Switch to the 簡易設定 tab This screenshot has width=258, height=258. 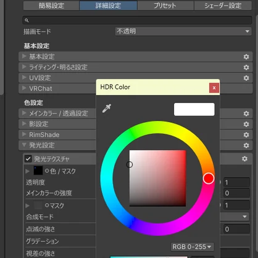[x=51, y=6]
